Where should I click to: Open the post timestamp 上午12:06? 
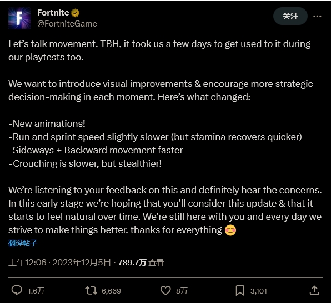click(27, 263)
